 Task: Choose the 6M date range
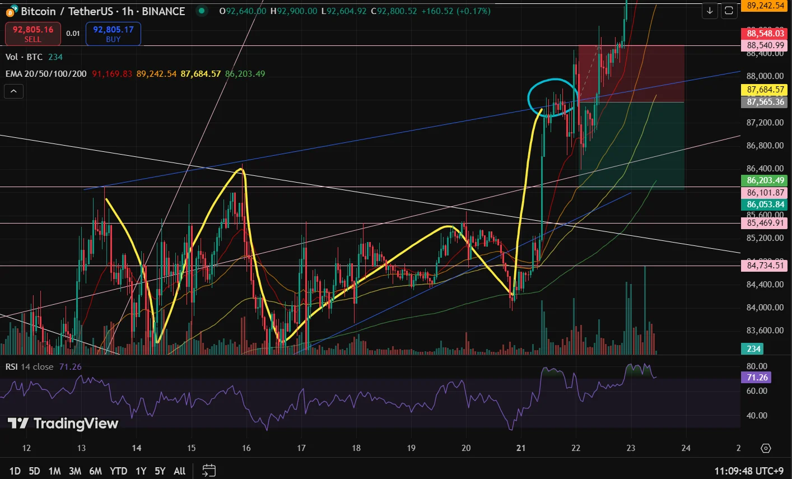pyautogui.click(x=96, y=471)
